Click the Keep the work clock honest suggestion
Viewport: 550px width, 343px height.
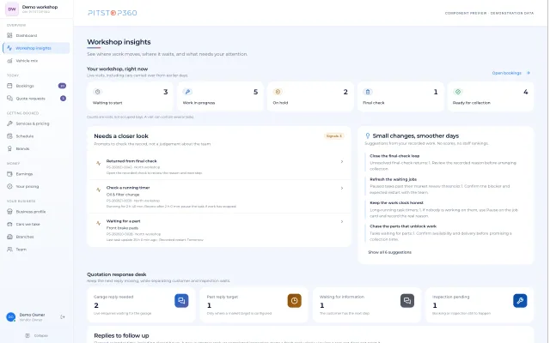(x=443, y=209)
